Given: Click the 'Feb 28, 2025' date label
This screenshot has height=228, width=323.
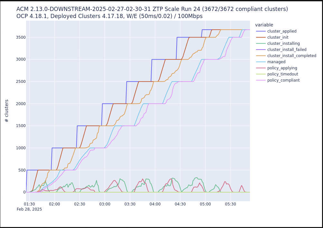Looking at the screenshot, I should pos(29,209).
